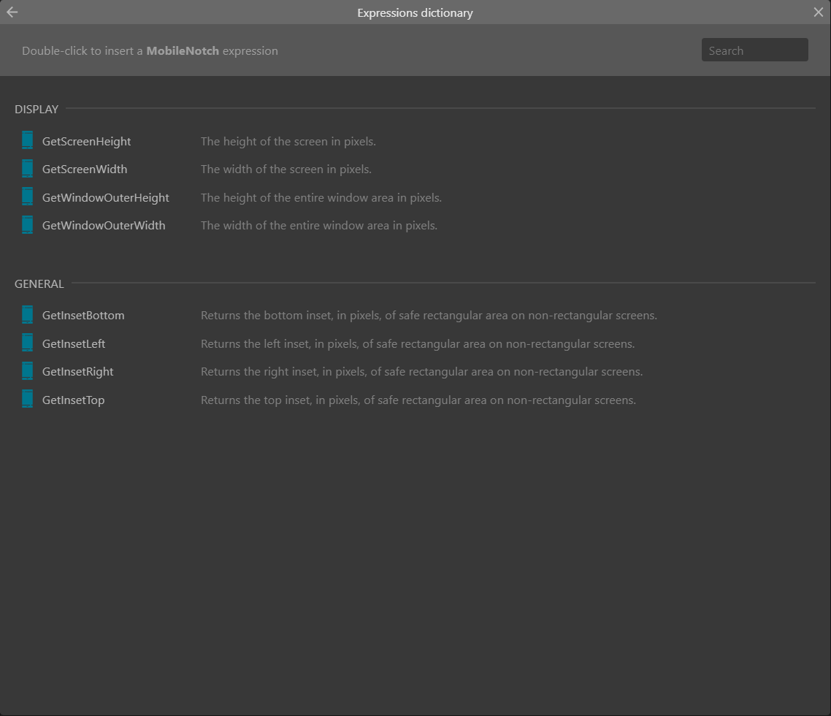Select the GetInsetBottom expression name
The height and width of the screenshot is (716, 831).
(x=83, y=316)
